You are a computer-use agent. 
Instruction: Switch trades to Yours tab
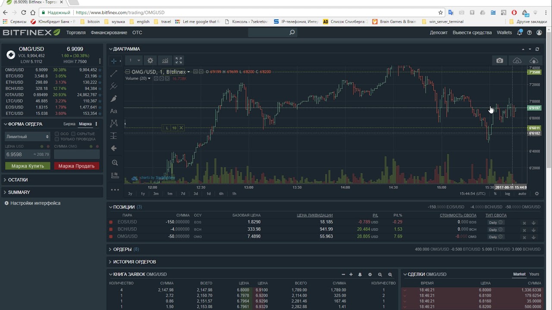tap(534, 274)
